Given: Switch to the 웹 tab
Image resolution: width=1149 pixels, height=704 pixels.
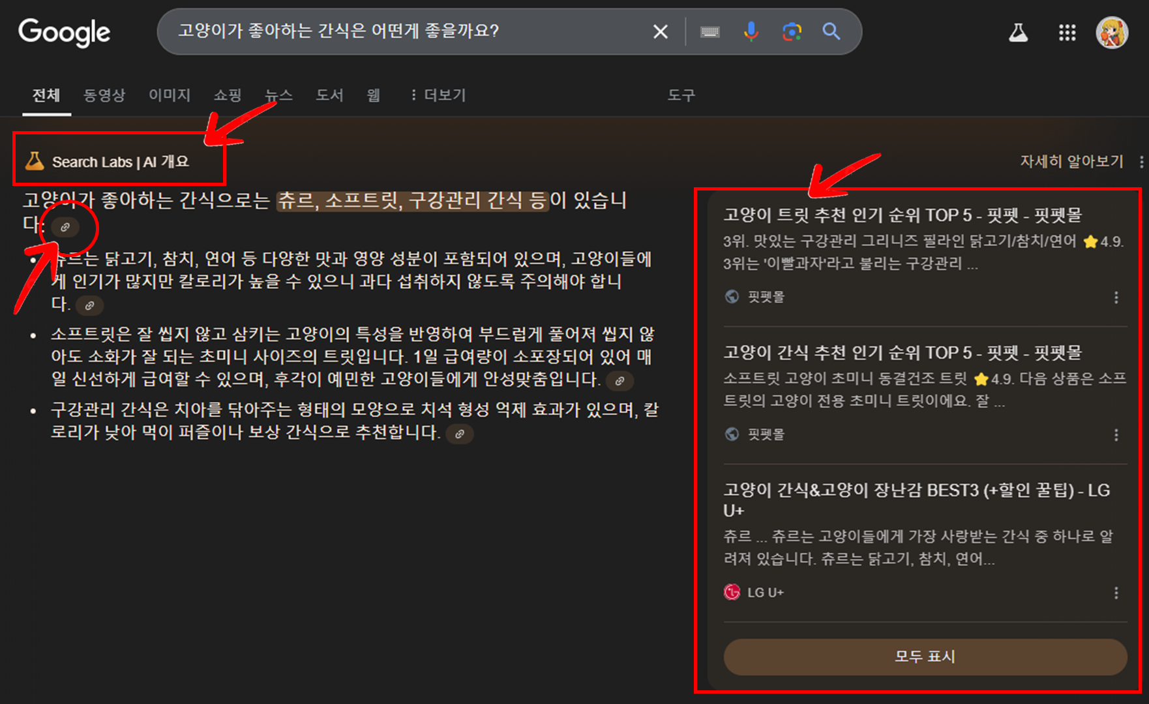Looking at the screenshot, I should point(374,95).
